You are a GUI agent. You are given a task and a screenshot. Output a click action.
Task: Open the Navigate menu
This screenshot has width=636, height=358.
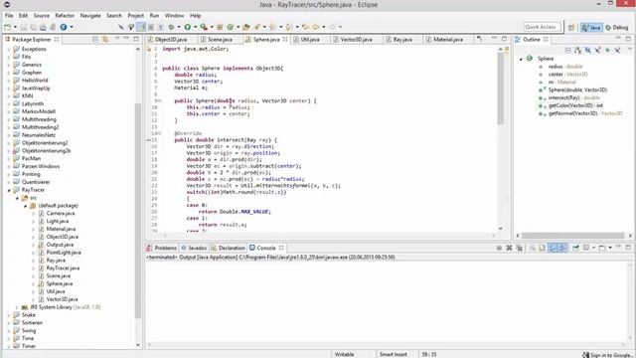pyautogui.click(x=90, y=16)
